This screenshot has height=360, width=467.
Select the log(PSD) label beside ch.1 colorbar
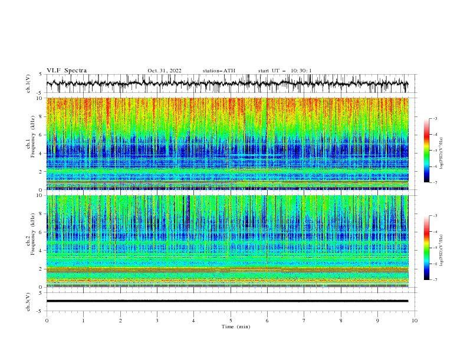tap(441, 154)
